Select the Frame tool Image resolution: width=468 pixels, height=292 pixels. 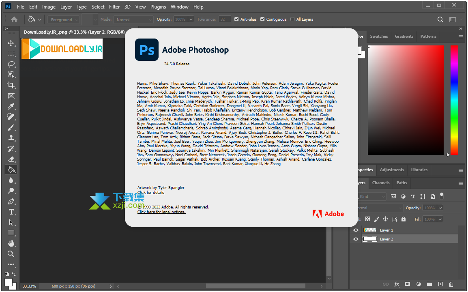(x=11, y=96)
